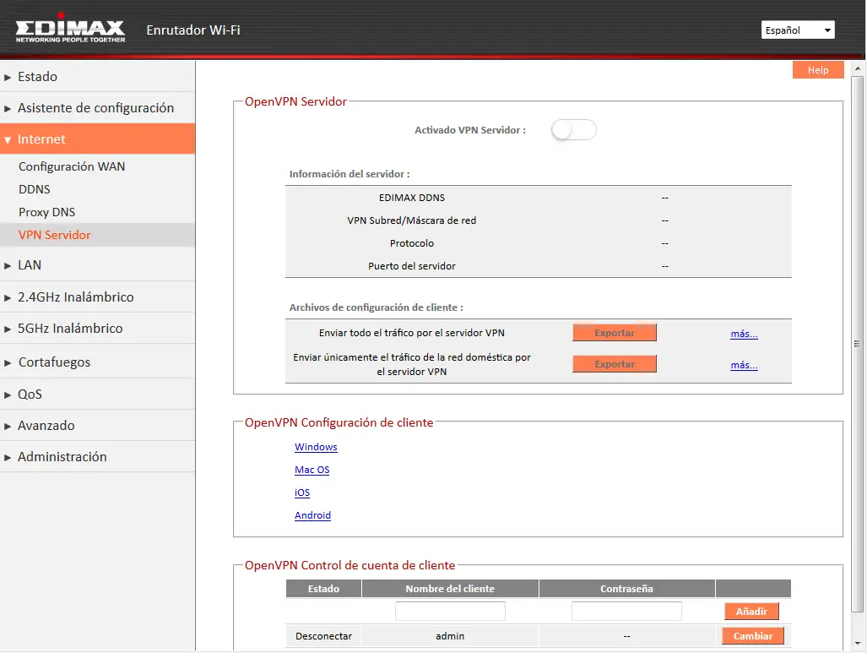
Task: Open the Español language dropdown
Action: (798, 30)
